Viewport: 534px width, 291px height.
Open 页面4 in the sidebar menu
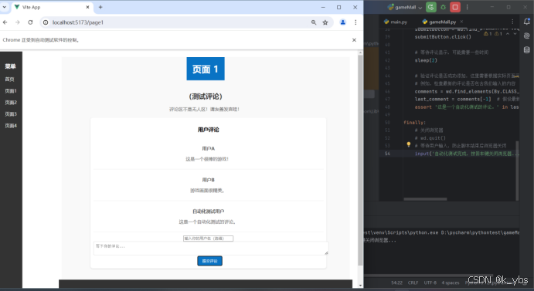[x=11, y=126]
